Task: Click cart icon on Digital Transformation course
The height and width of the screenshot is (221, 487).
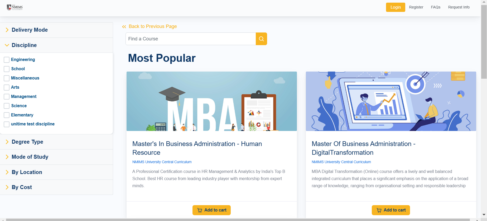Action: click(379, 210)
